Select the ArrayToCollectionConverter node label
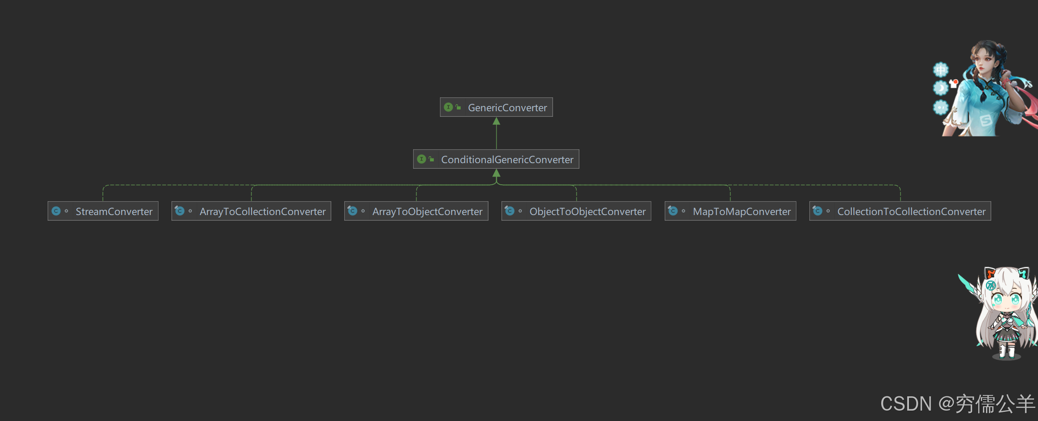This screenshot has width=1038, height=421. click(262, 211)
